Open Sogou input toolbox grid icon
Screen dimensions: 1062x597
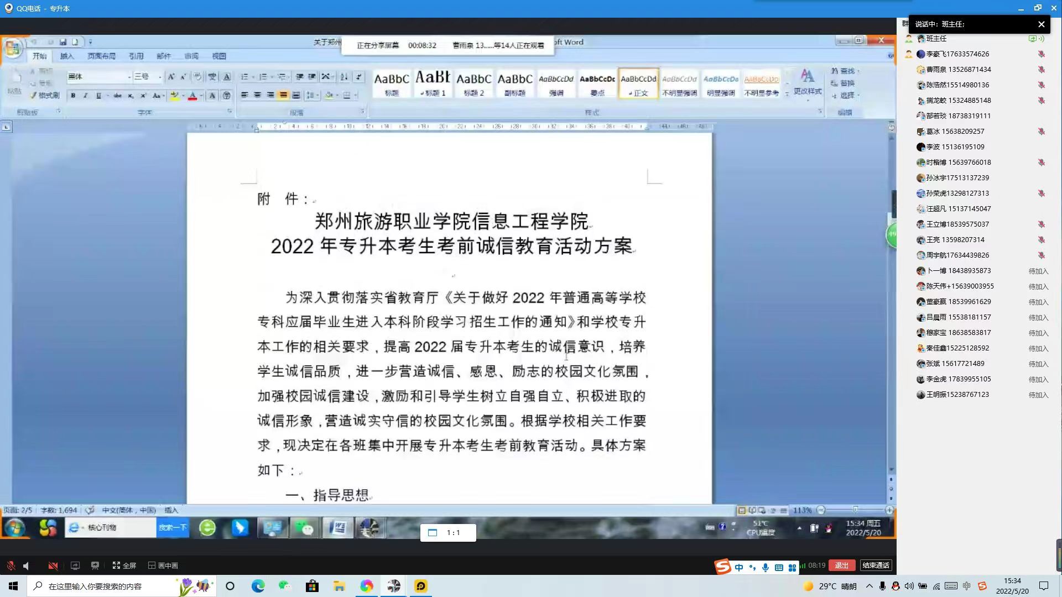(792, 567)
